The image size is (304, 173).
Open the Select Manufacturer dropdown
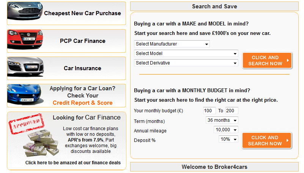click(172, 44)
